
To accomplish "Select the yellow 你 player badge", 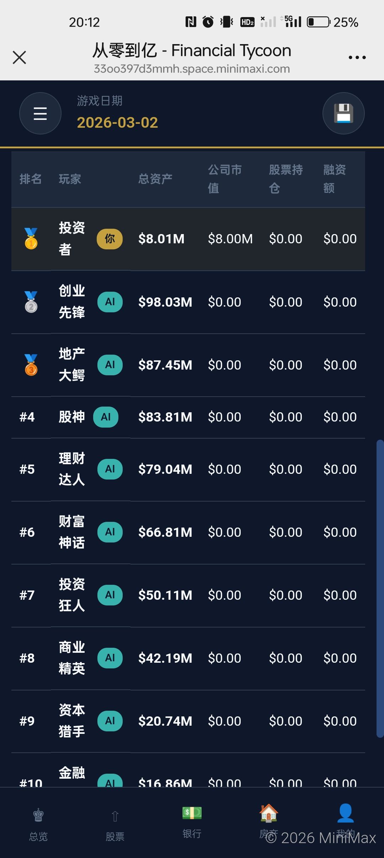I will pyautogui.click(x=110, y=239).
